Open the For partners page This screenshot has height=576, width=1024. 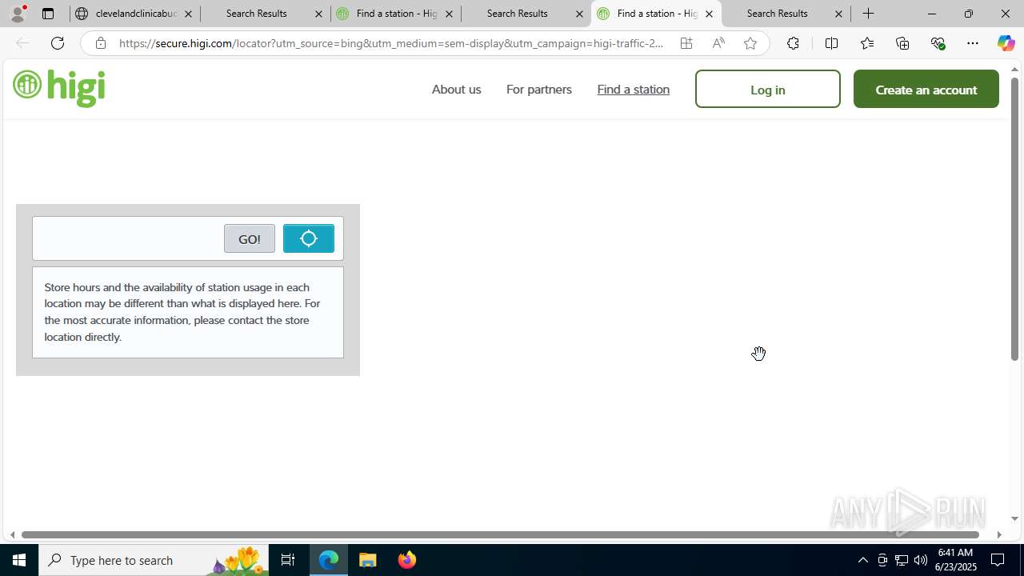[x=539, y=90]
